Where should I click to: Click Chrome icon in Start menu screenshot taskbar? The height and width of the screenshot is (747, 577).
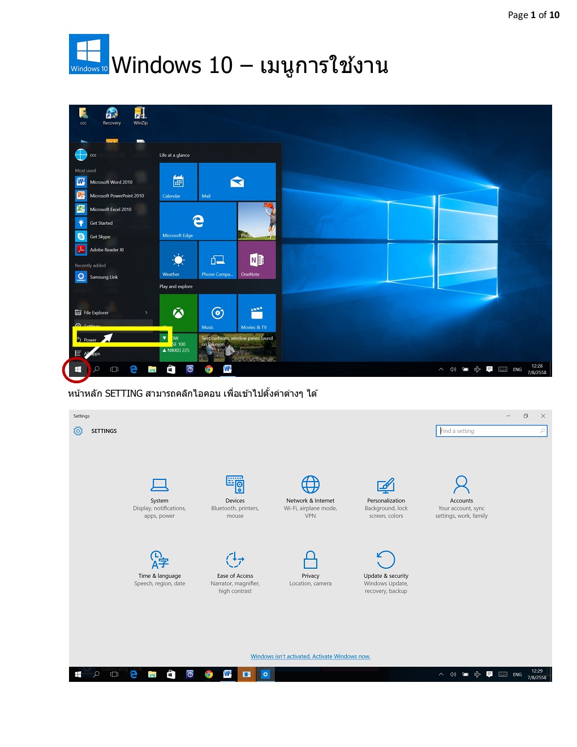click(209, 370)
